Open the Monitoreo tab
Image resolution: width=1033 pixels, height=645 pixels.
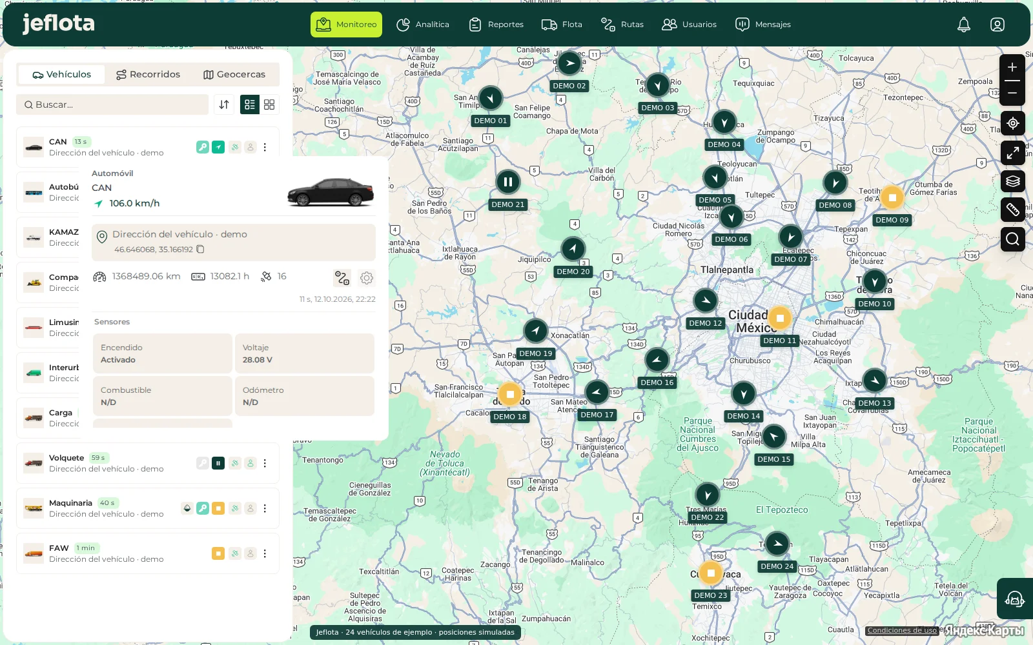pyautogui.click(x=346, y=25)
